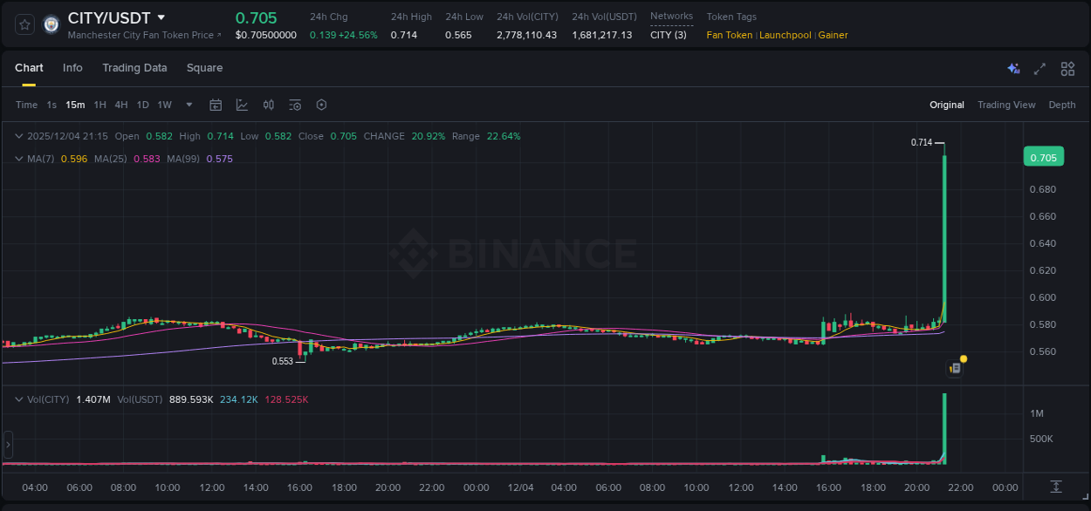Open the order book preview icon
Screen dimensions: 1091x511
(954, 367)
